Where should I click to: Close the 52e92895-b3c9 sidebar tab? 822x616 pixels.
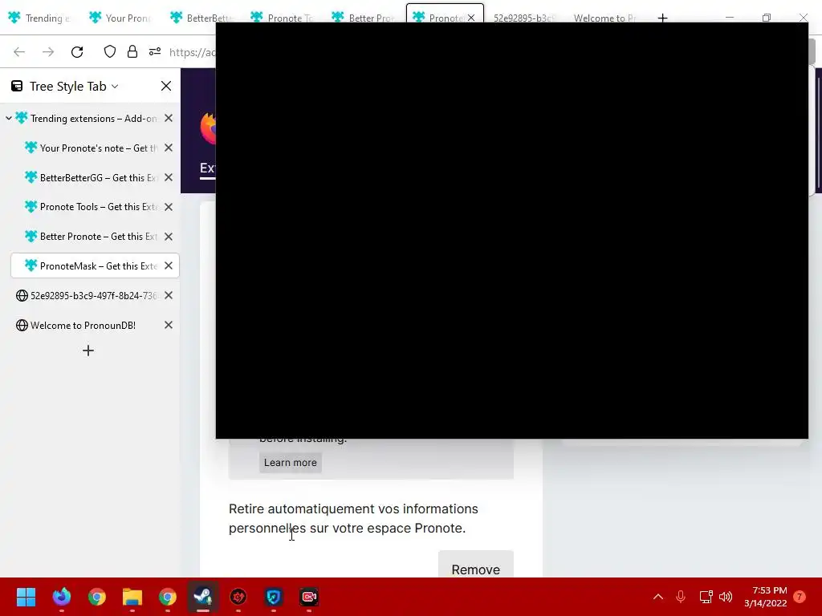169,295
